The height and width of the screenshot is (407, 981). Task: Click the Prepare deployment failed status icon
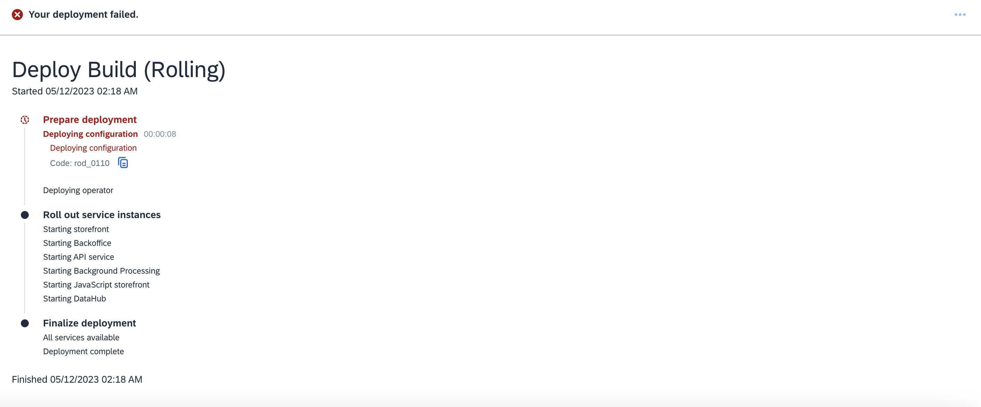click(25, 120)
